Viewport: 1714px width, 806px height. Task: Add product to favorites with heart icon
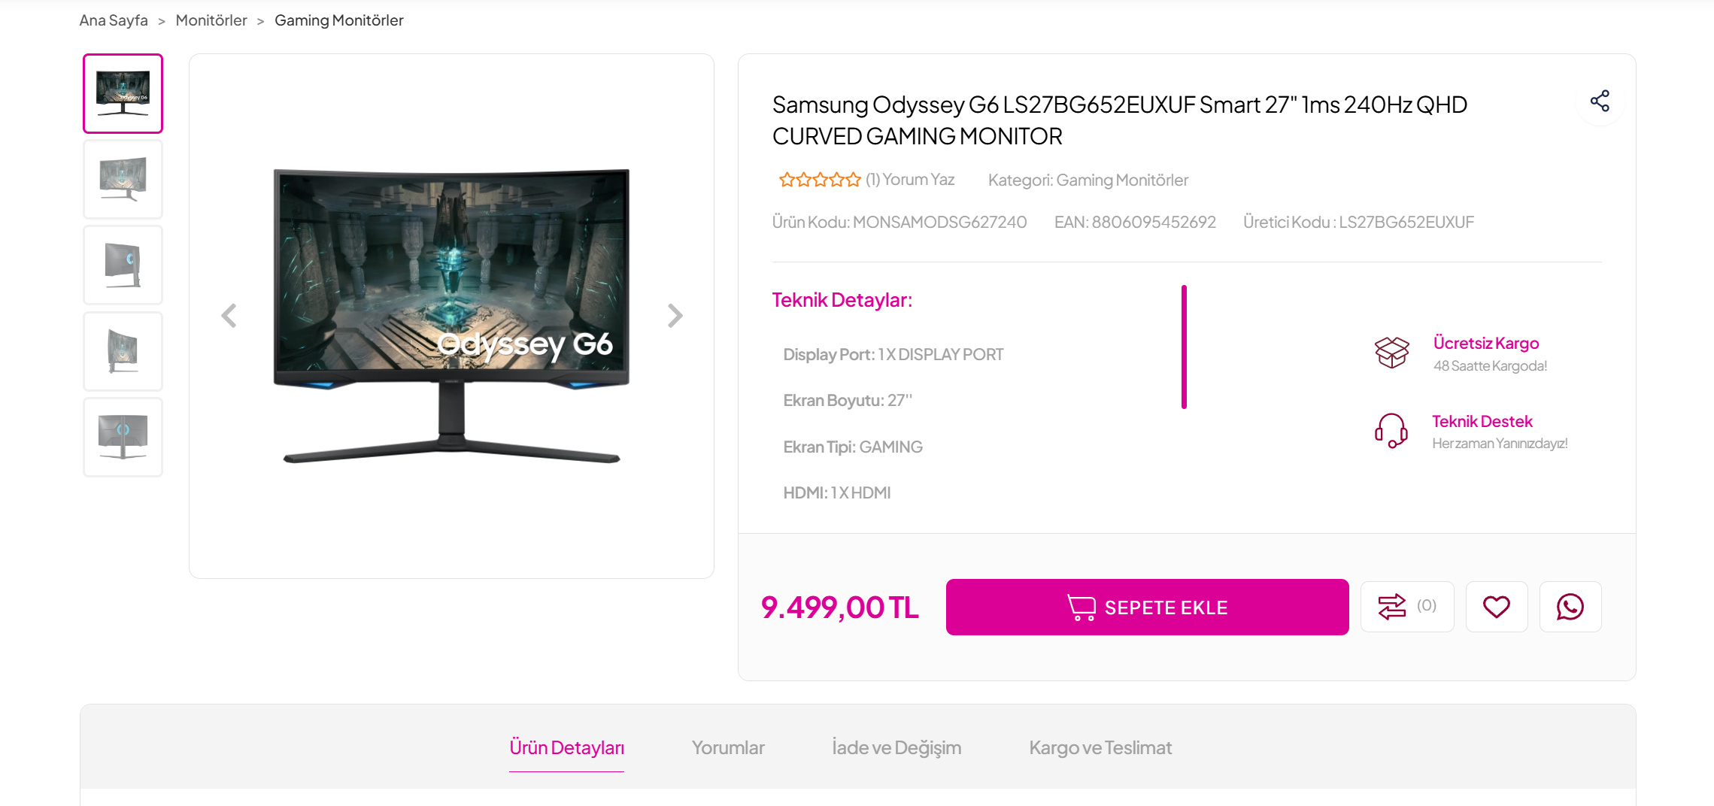(1496, 607)
